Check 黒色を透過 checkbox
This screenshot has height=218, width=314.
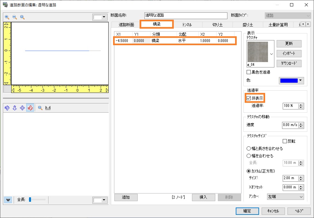pyautogui.click(x=249, y=72)
